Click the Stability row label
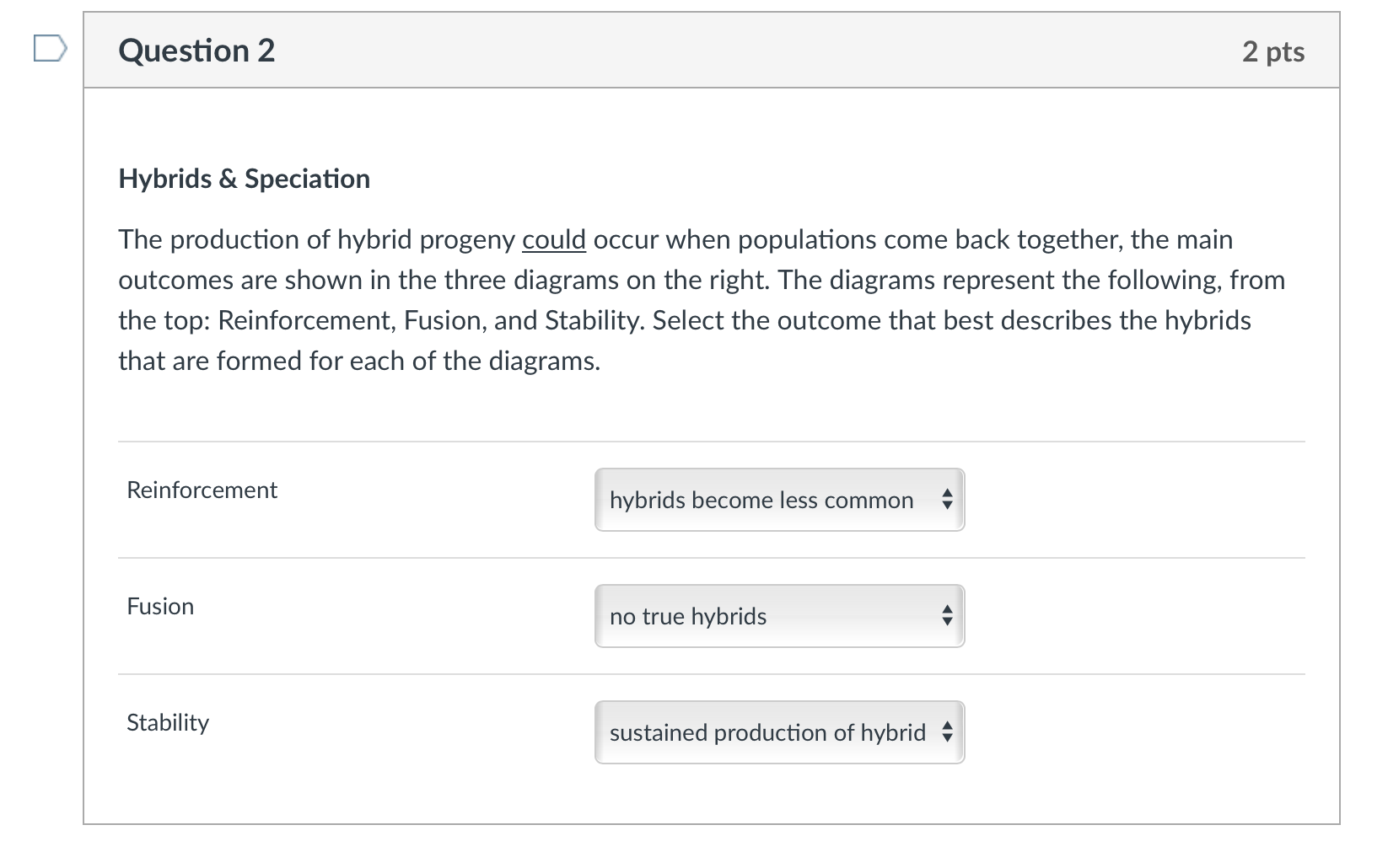The image size is (1388, 868). 168,722
